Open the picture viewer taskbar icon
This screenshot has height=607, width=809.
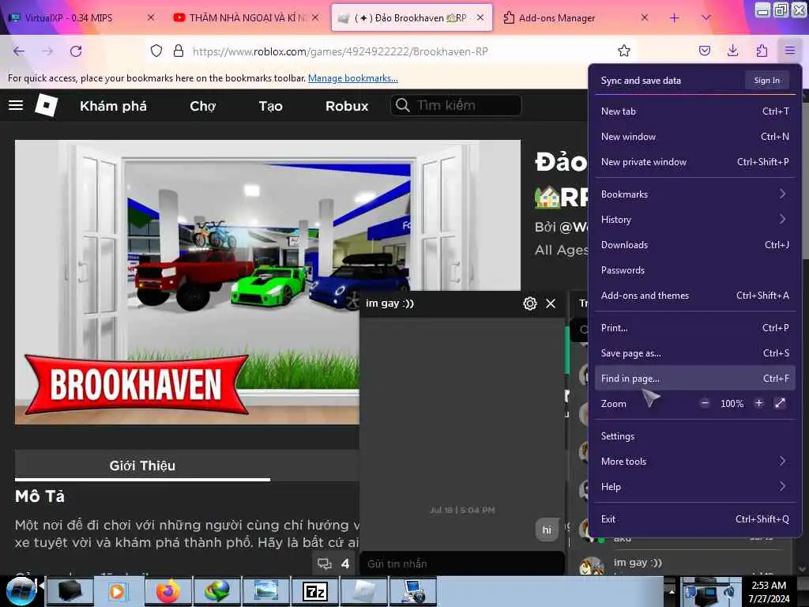coord(266,591)
